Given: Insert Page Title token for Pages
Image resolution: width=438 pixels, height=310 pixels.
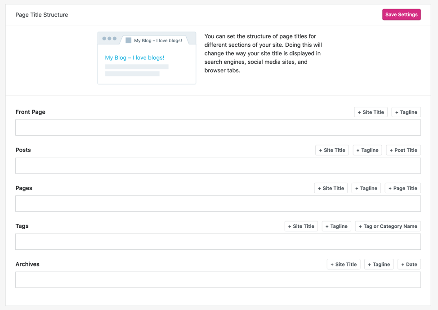Looking at the screenshot, I should [x=402, y=188].
